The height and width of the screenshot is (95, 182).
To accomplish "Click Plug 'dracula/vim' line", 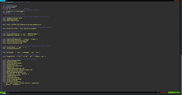I will [16, 74].
